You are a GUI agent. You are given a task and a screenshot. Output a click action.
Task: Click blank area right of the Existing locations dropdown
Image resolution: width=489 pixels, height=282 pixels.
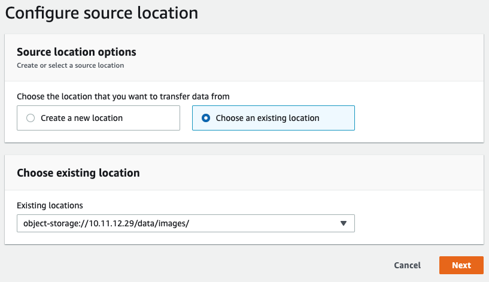418,223
